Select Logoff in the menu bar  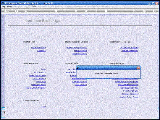[x=34, y=7]
